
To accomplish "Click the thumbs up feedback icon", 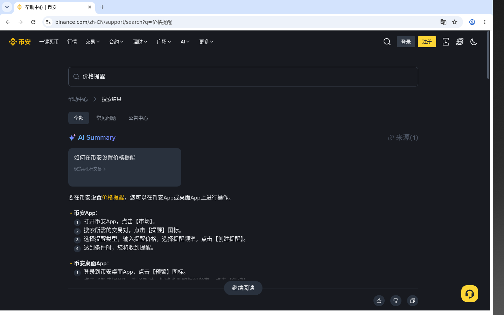I will (x=379, y=301).
